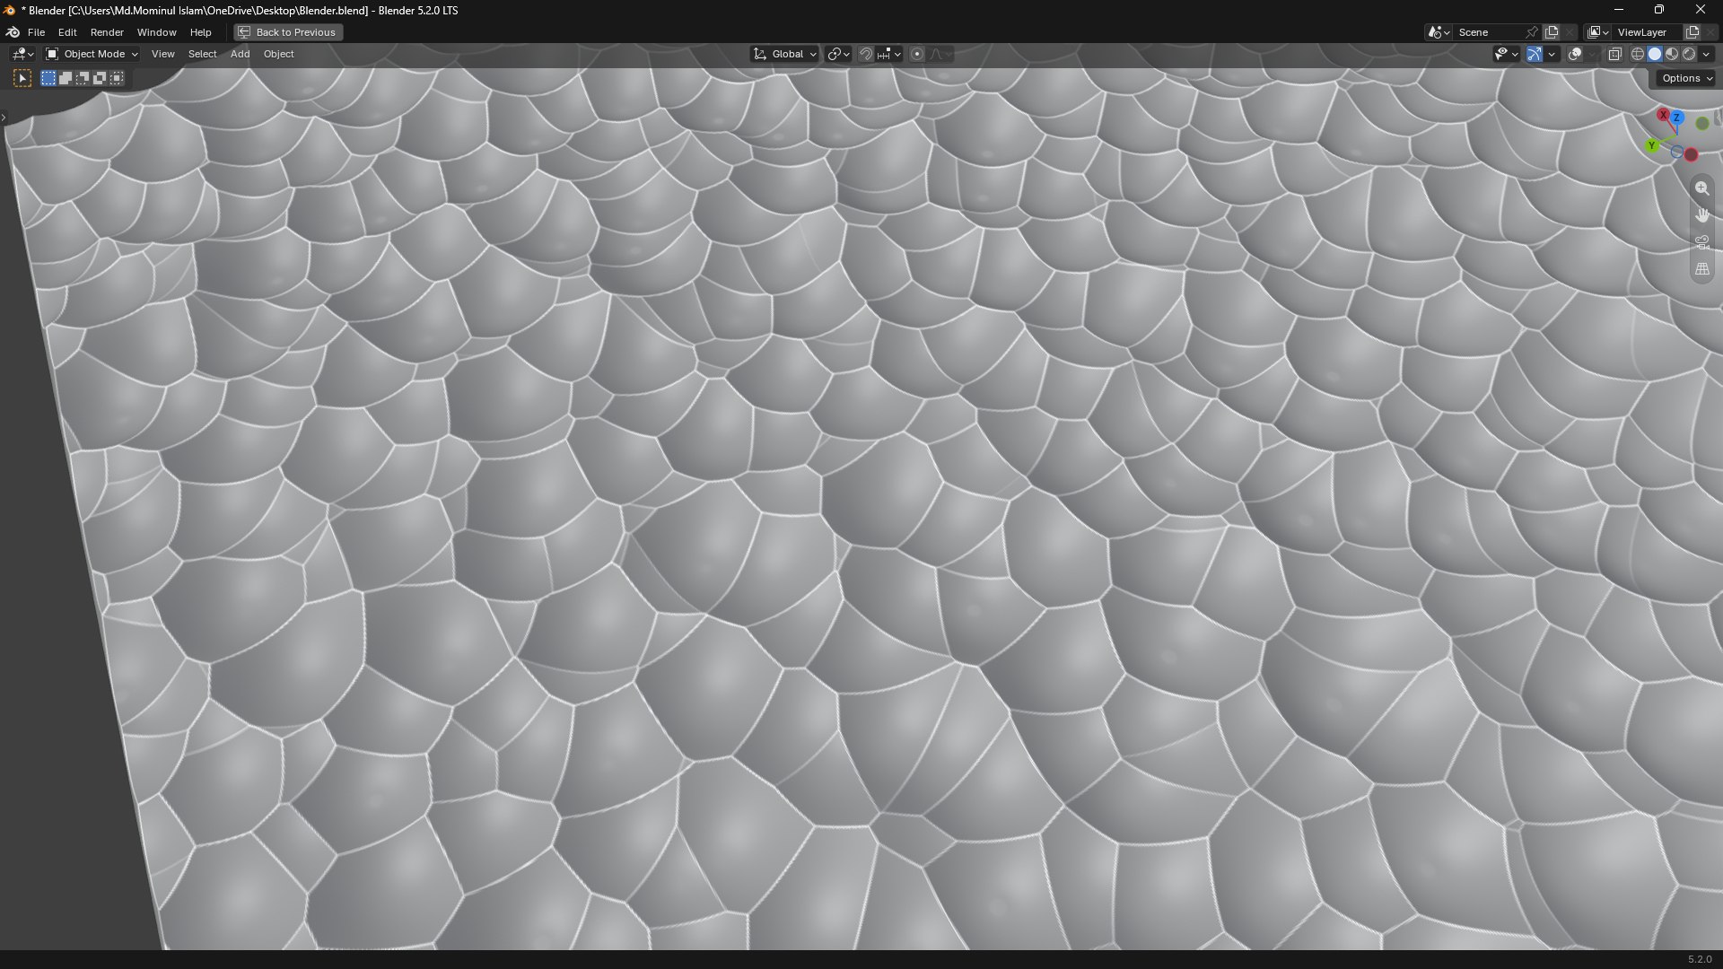Open the Global transform orientation dropdown
The height and width of the screenshot is (969, 1723).
click(785, 55)
